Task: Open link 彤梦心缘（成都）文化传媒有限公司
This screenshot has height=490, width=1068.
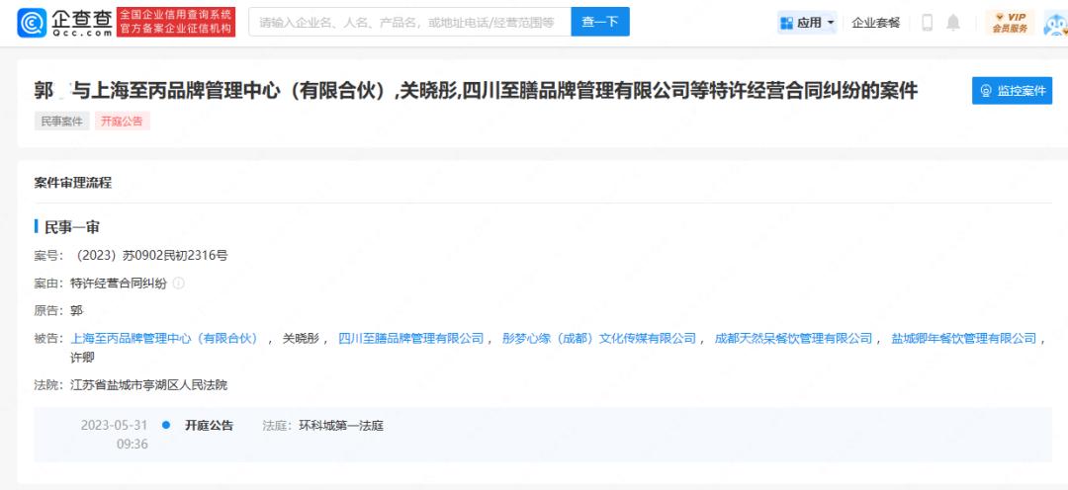Action: point(598,338)
